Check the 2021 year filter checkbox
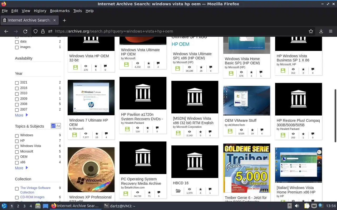 17,83
